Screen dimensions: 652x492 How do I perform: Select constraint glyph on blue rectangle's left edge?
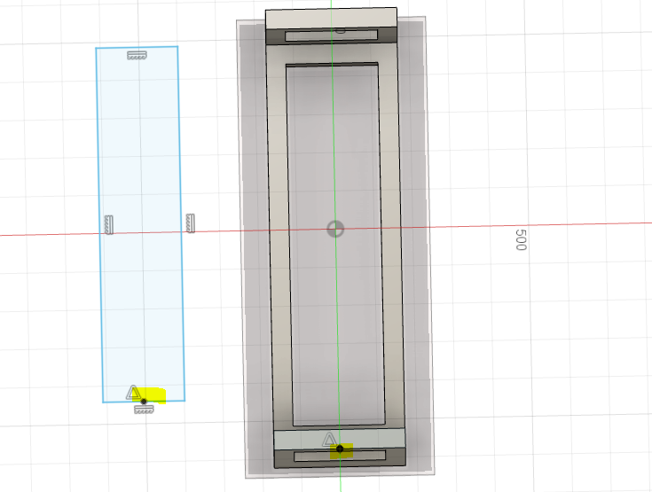(108, 225)
